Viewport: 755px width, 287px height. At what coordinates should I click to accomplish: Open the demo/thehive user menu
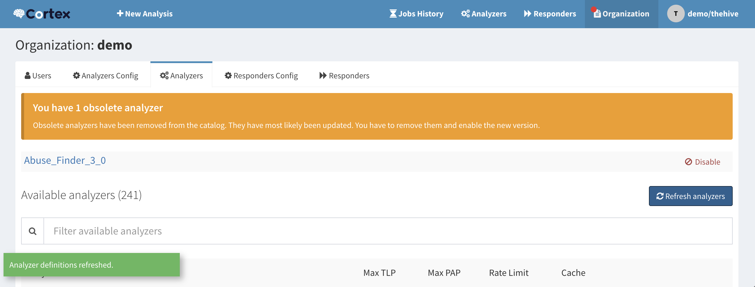click(713, 14)
